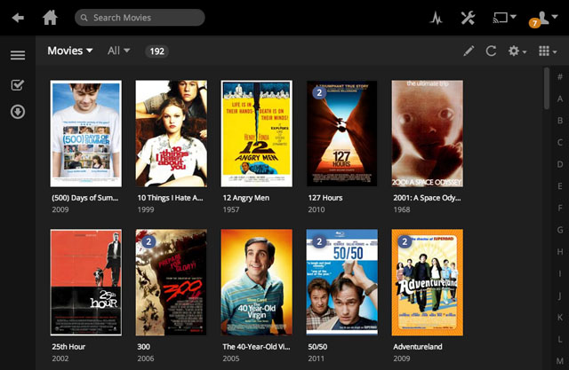Screen dimensions: 569x370
Task: Open the hamburger sidebar menu
Action: 18,56
